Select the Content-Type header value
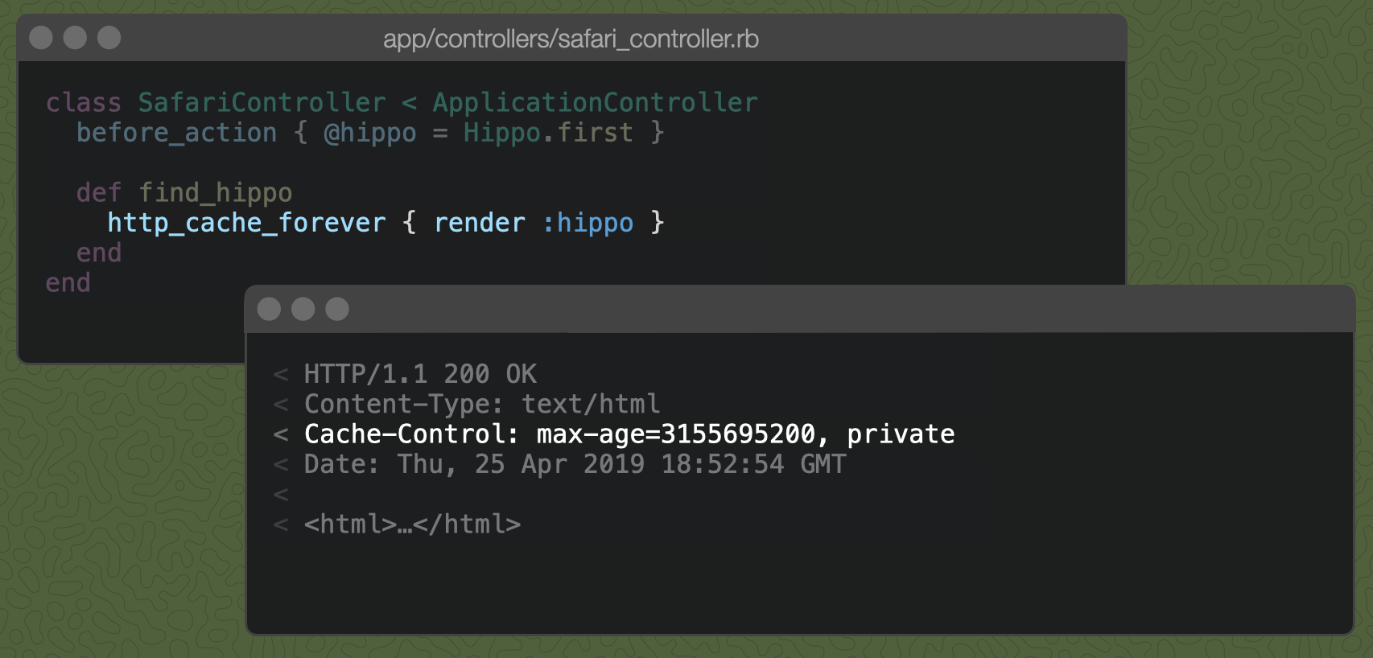 [x=592, y=403]
